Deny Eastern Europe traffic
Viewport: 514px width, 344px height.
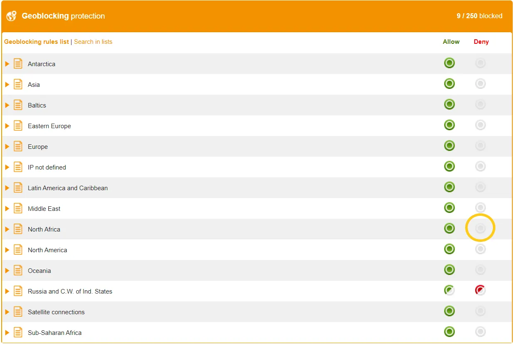coord(480,125)
